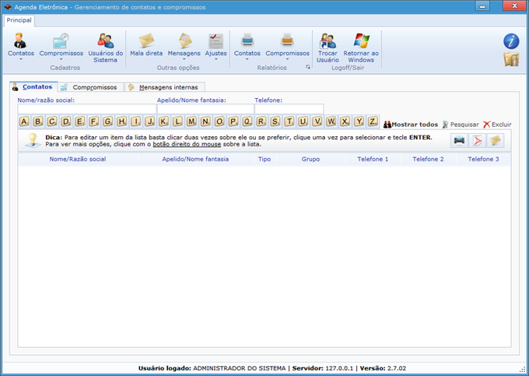
Task: Focus the Nome/razão social field
Action: point(86,109)
